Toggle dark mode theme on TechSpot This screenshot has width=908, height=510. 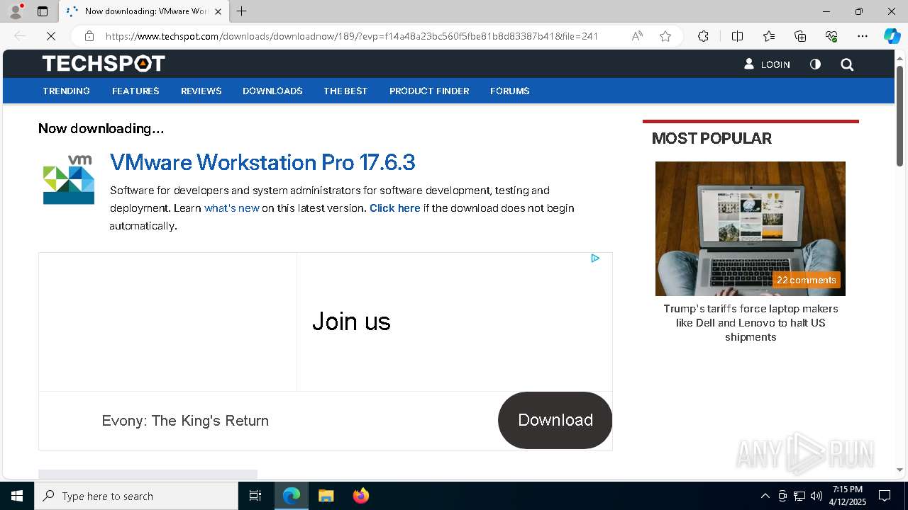(815, 64)
